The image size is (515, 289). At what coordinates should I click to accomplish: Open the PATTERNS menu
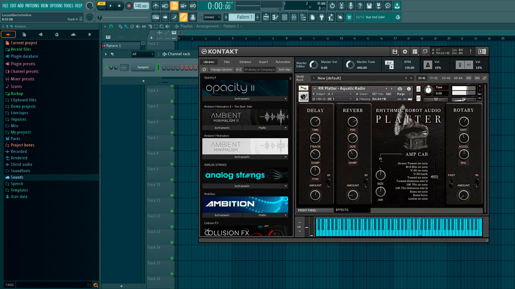coord(32,6)
